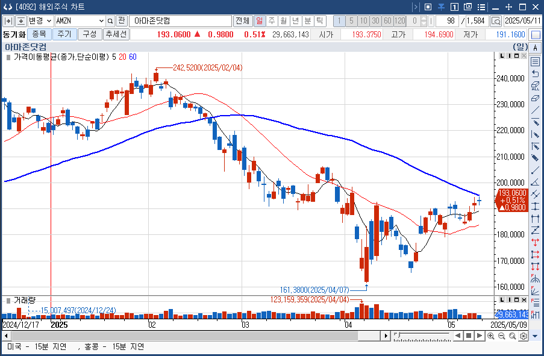544x356 pixels.
Task: Close the volume pane with X
Action: [x=524, y=300]
